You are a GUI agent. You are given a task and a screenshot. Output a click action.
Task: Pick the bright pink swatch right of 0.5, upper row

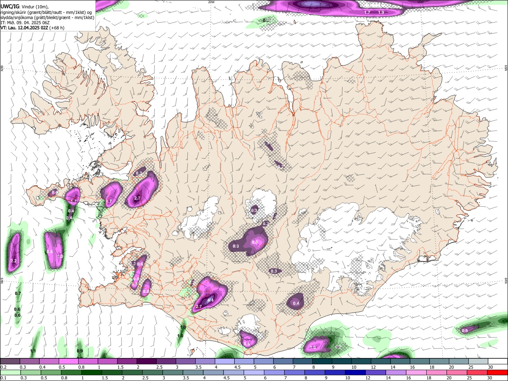68,362
